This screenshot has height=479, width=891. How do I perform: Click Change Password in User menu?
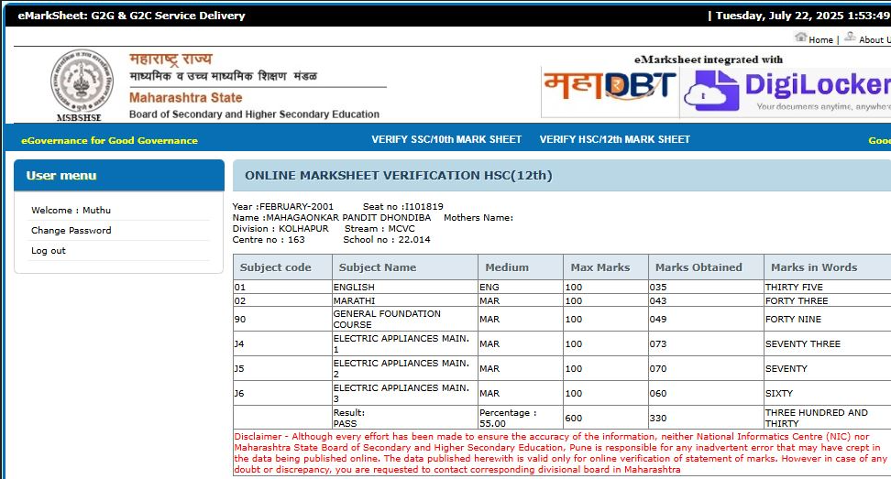[71, 231]
